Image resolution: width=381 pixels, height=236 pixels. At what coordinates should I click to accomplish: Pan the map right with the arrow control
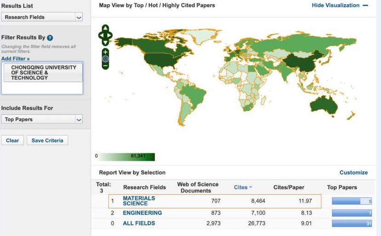click(109, 35)
